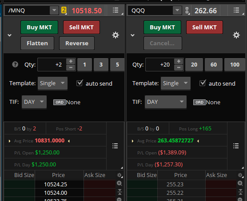Viewport: 247px width, 201px height.
Task: Zoom in on QQQ price ladder
Action: (x=240, y=183)
